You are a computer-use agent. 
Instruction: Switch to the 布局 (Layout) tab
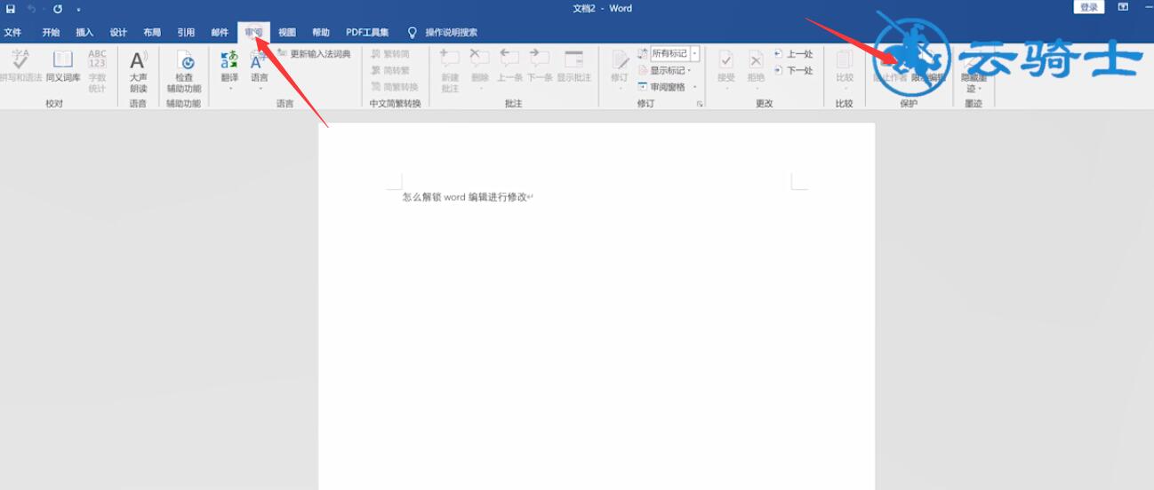(x=152, y=33)
